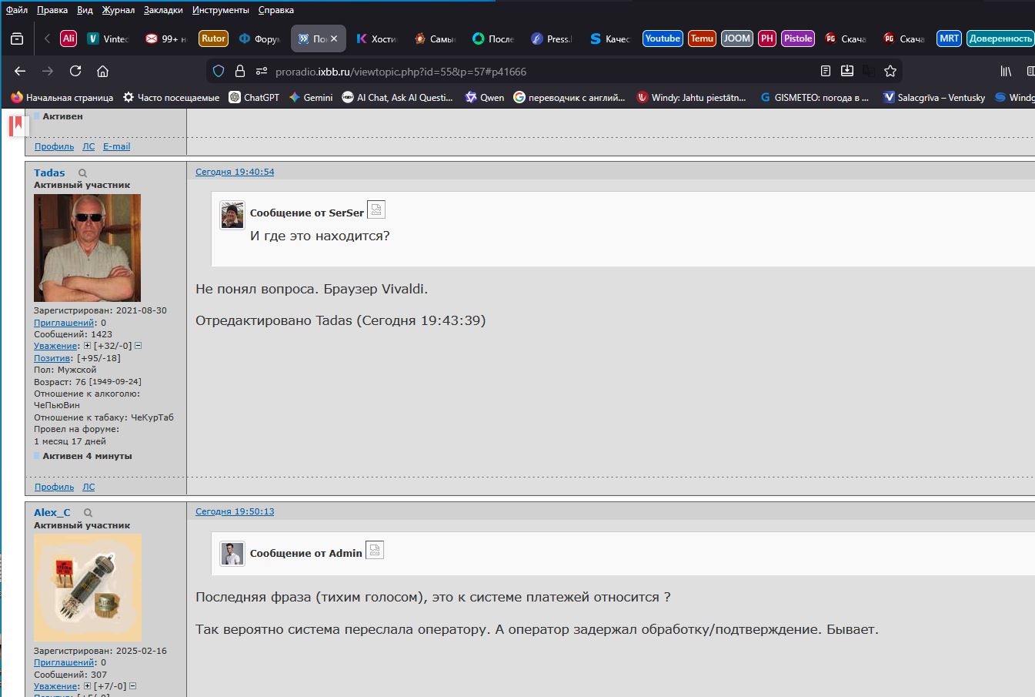The width and height of the screenshot is (1035, 697).
Task: Open the Salacgrīva – Ventusky bookmark
Action: (934, 98)
